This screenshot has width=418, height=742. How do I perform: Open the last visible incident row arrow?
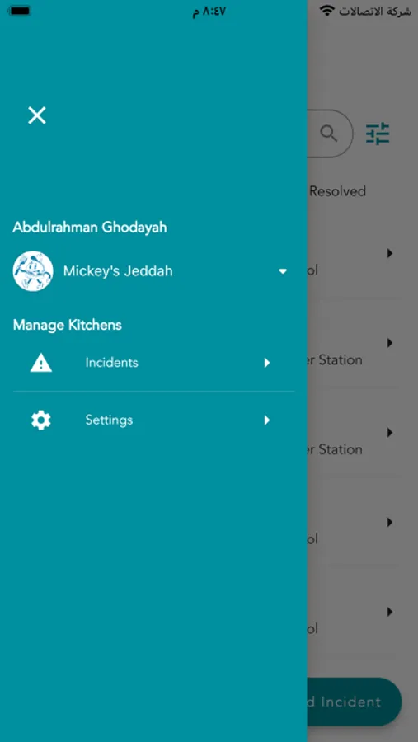390,612
